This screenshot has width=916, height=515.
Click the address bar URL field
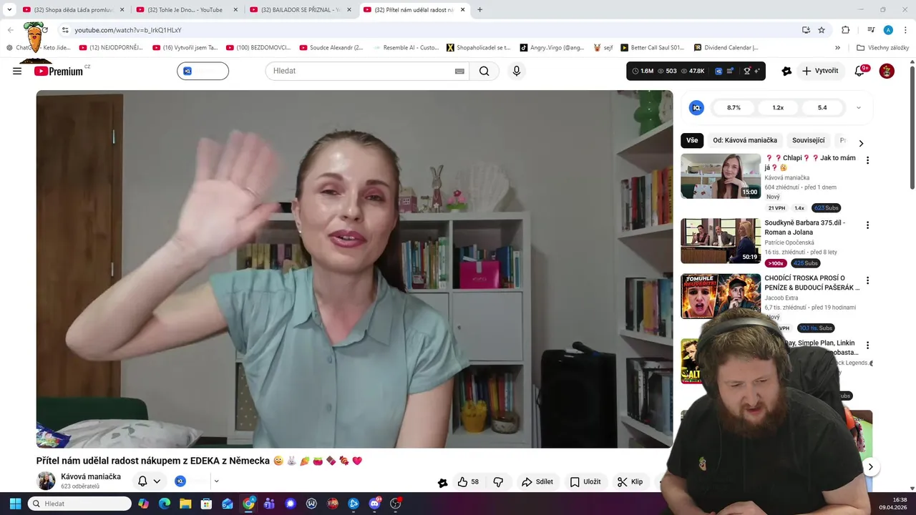coord(429,30)
